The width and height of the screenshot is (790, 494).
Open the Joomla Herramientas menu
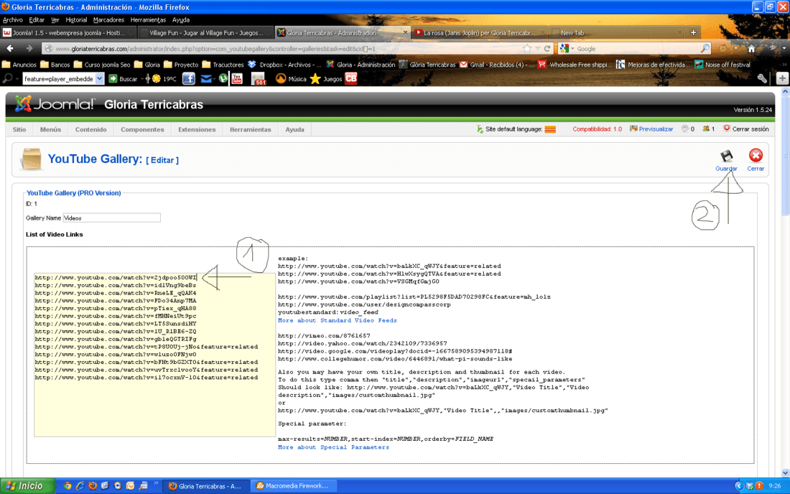[x=251, y=129]
